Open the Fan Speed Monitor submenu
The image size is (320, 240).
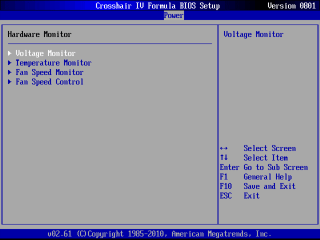[49, 72]
